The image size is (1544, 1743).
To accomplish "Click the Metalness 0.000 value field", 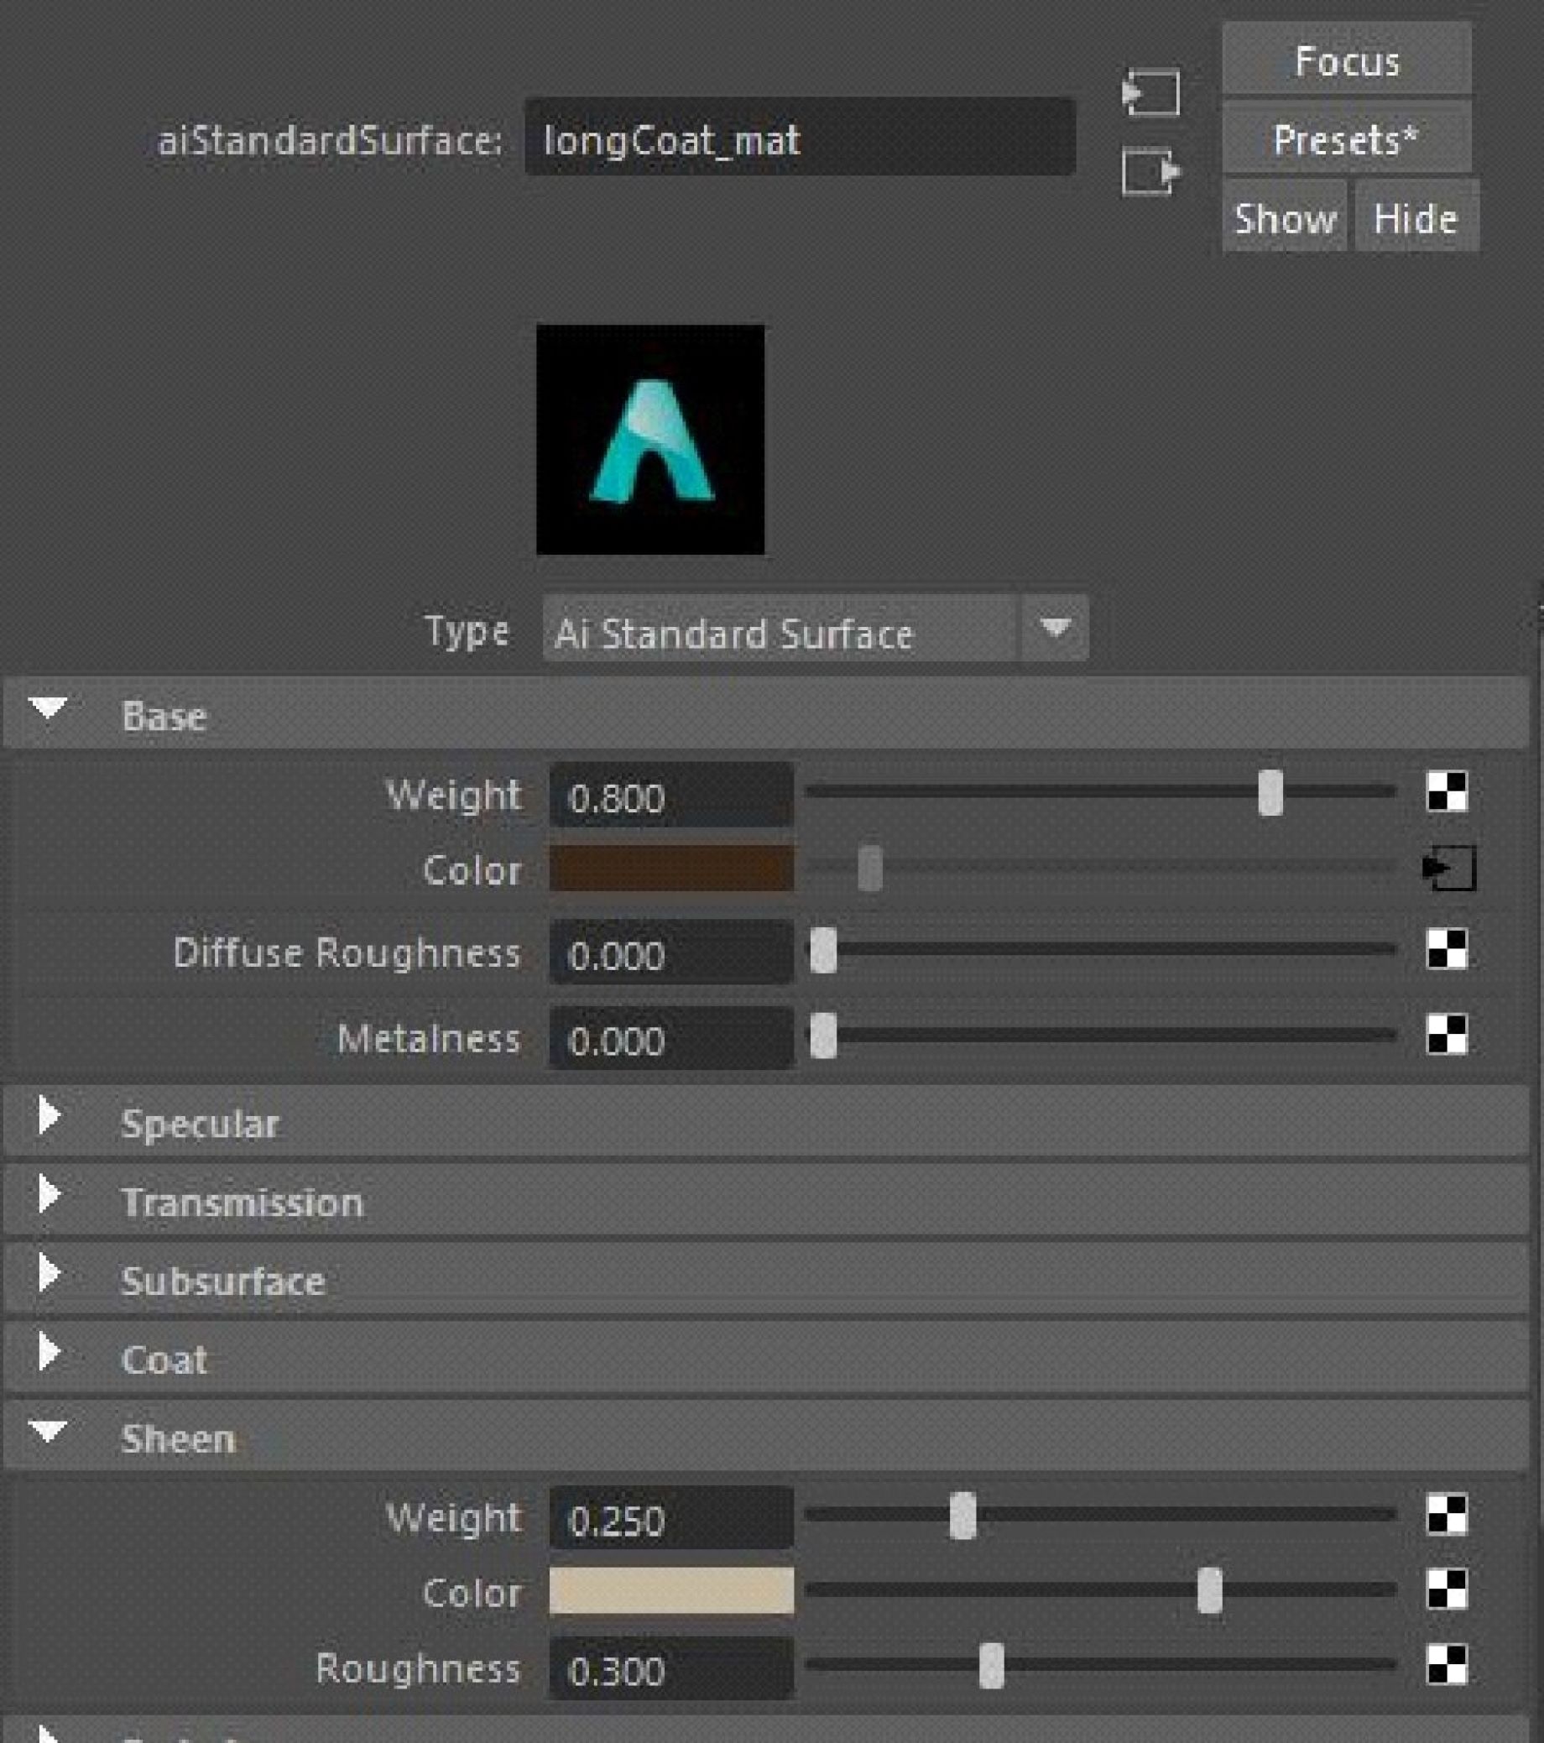I will [672, 1039].
